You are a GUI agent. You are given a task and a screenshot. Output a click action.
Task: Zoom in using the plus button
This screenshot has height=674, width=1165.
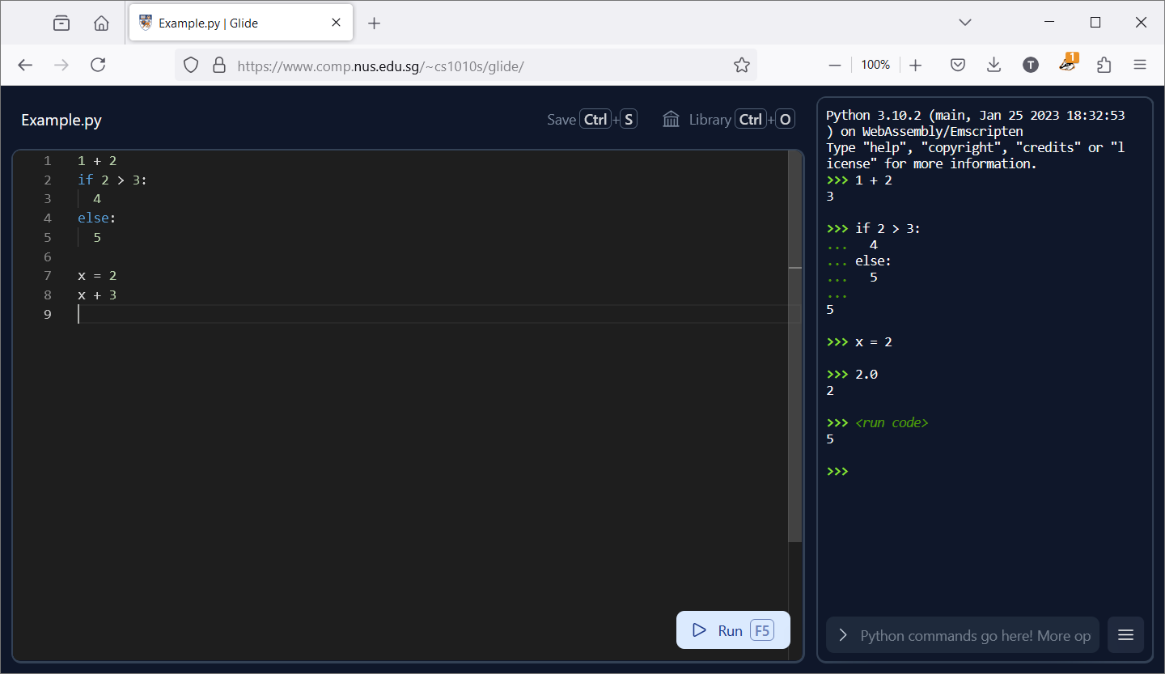point(915,65)
